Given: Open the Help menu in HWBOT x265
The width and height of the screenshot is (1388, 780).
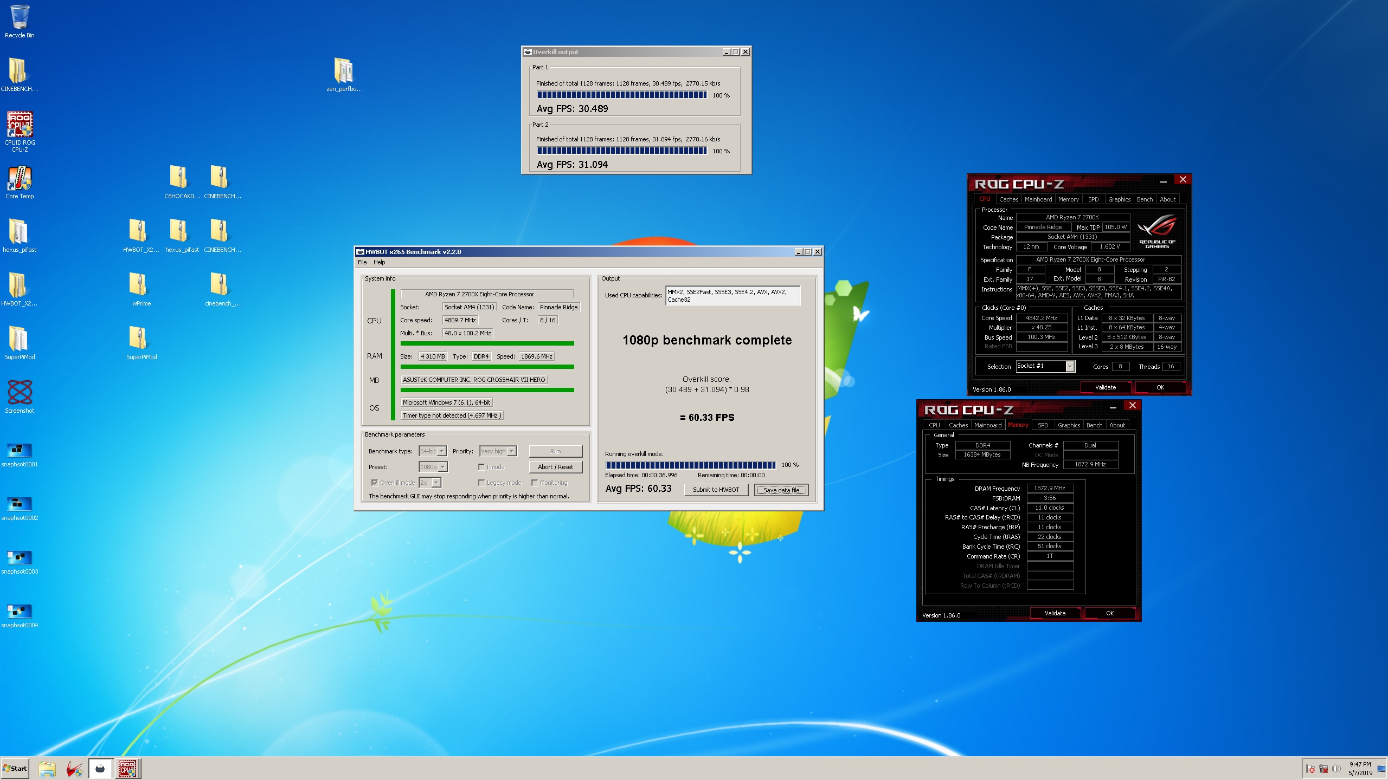Looking at the screenshot, I should pos(379,262).
